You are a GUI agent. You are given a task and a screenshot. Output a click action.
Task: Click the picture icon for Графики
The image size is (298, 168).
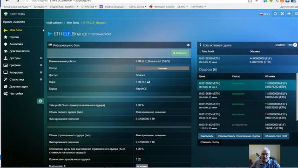click(6, 65)
